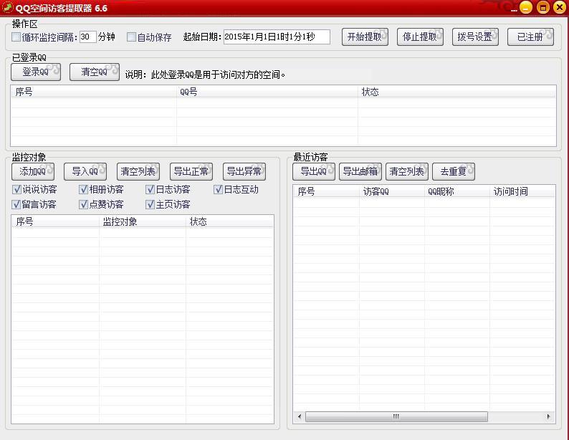The width and height of the screenshot is (569, 440).
Task: Click 序号 column header in visitor table
Action: coord(326,191)
